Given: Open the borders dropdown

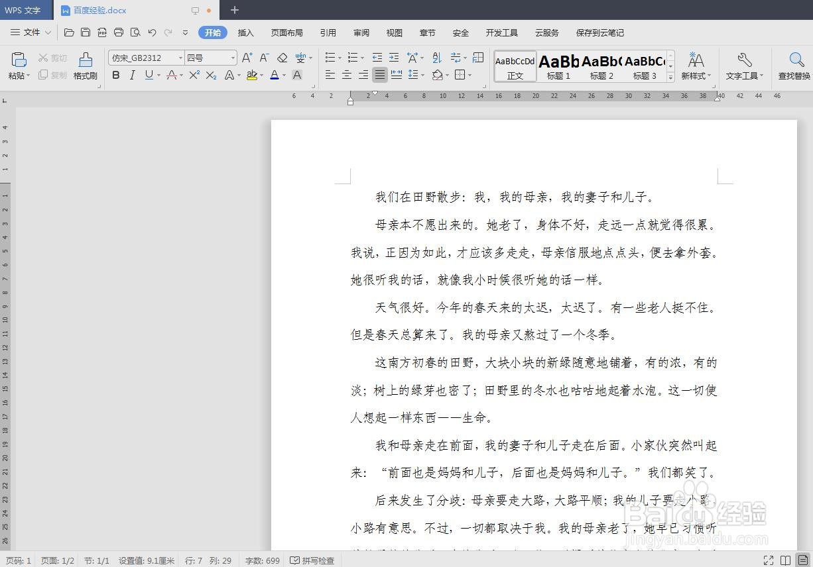Looking at the screenshot, I should [x=469, y=76].
